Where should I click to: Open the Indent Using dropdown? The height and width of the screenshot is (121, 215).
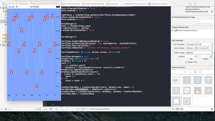click(x=199, y=53)
